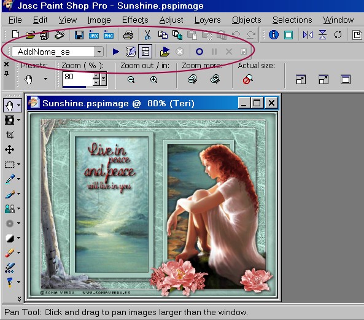The image size is (364, 320).
Task: Select the Paint Brush tool
Action: (x=10, y=194)
